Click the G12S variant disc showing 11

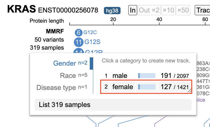(79, 42)
